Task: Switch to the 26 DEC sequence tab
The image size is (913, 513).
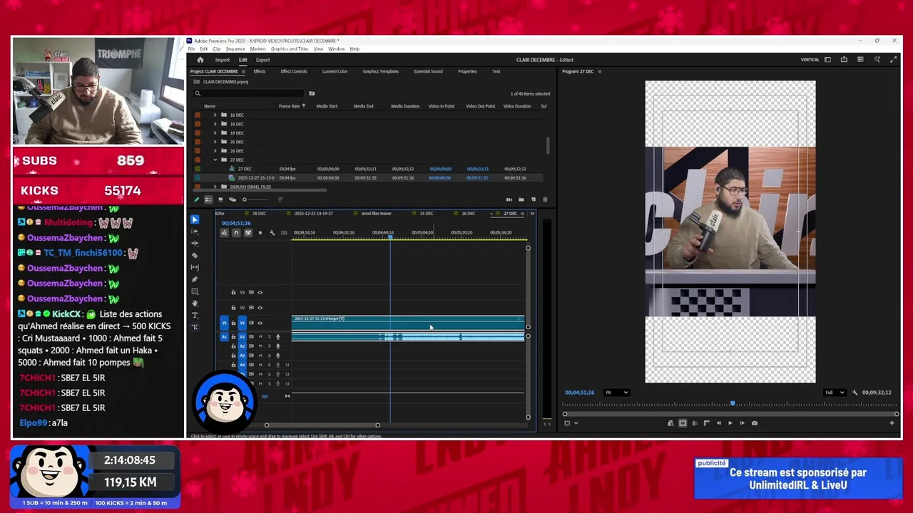Action: (468, 214)
